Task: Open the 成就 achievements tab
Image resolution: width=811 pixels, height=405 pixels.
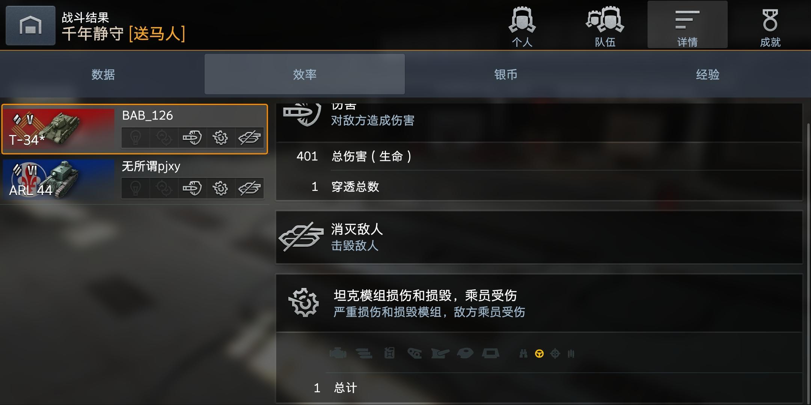Action: click(770, 25)
